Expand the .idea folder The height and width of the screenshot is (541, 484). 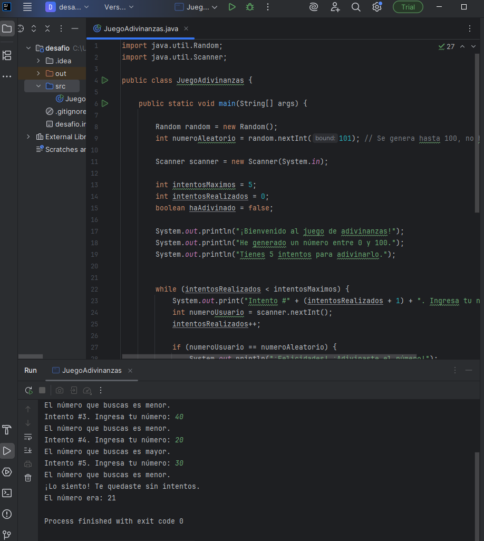click(38, 61)
